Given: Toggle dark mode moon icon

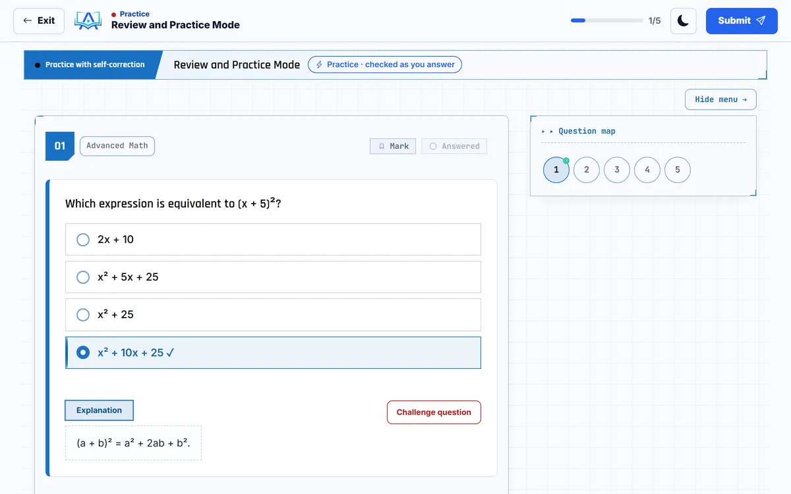Looking at the screenshot, I should click(x=683, y=21).
